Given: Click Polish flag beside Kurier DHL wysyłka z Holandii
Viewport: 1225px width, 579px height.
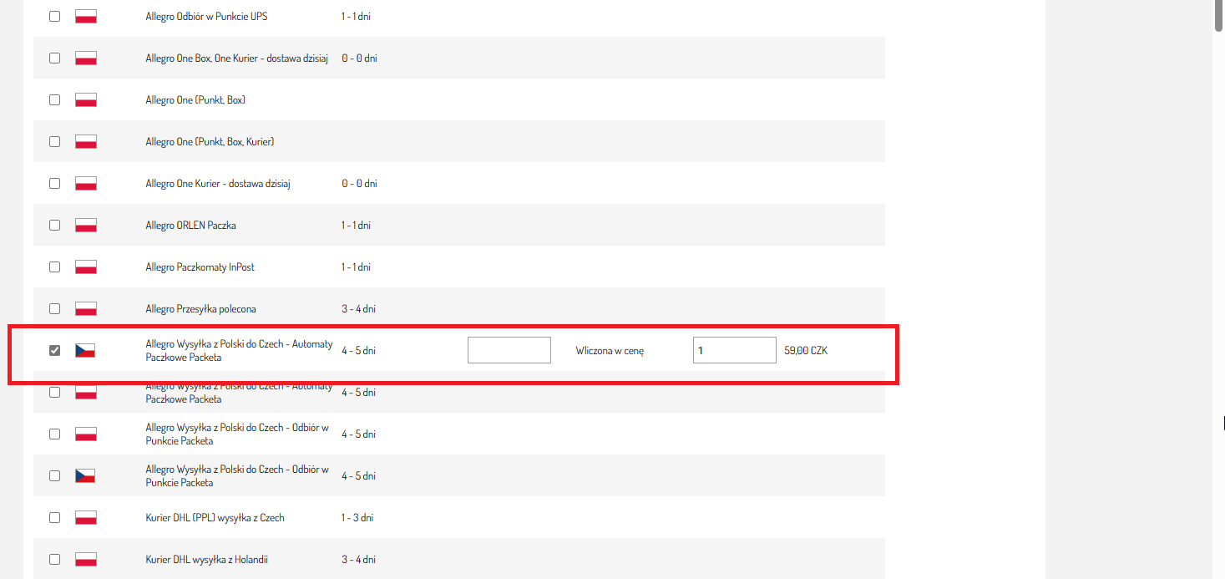Looking at the screenshot, I should click(x=85, y=559).
